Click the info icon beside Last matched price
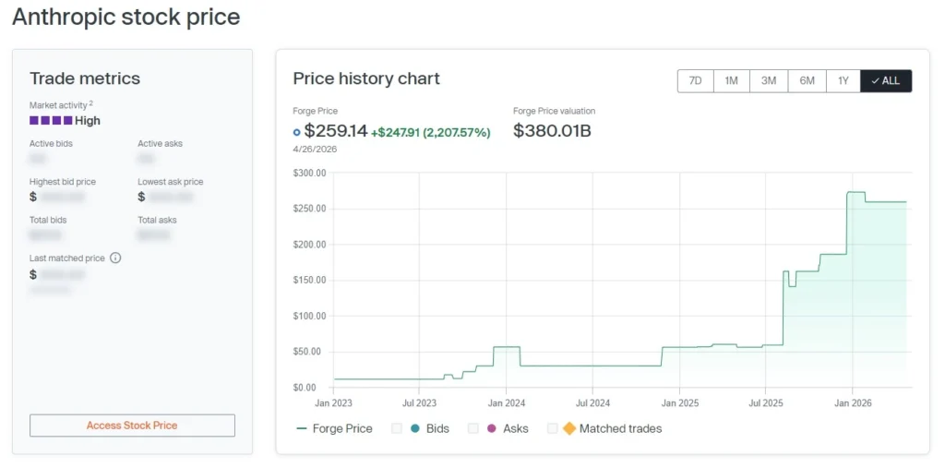The width and height of the screenshot is (945, 468). [x=115, y=258]
